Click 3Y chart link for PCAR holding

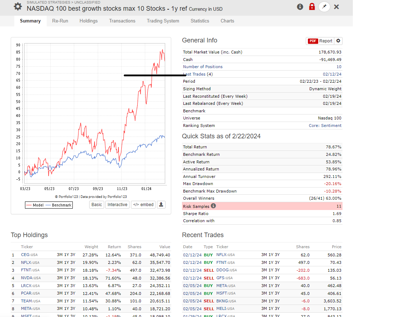tap(73, 293)
